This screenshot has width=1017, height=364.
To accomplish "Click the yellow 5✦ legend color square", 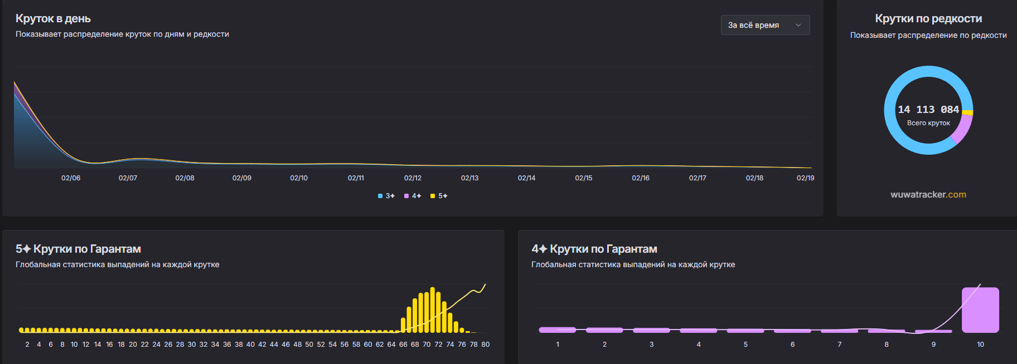I will (433, 196).
